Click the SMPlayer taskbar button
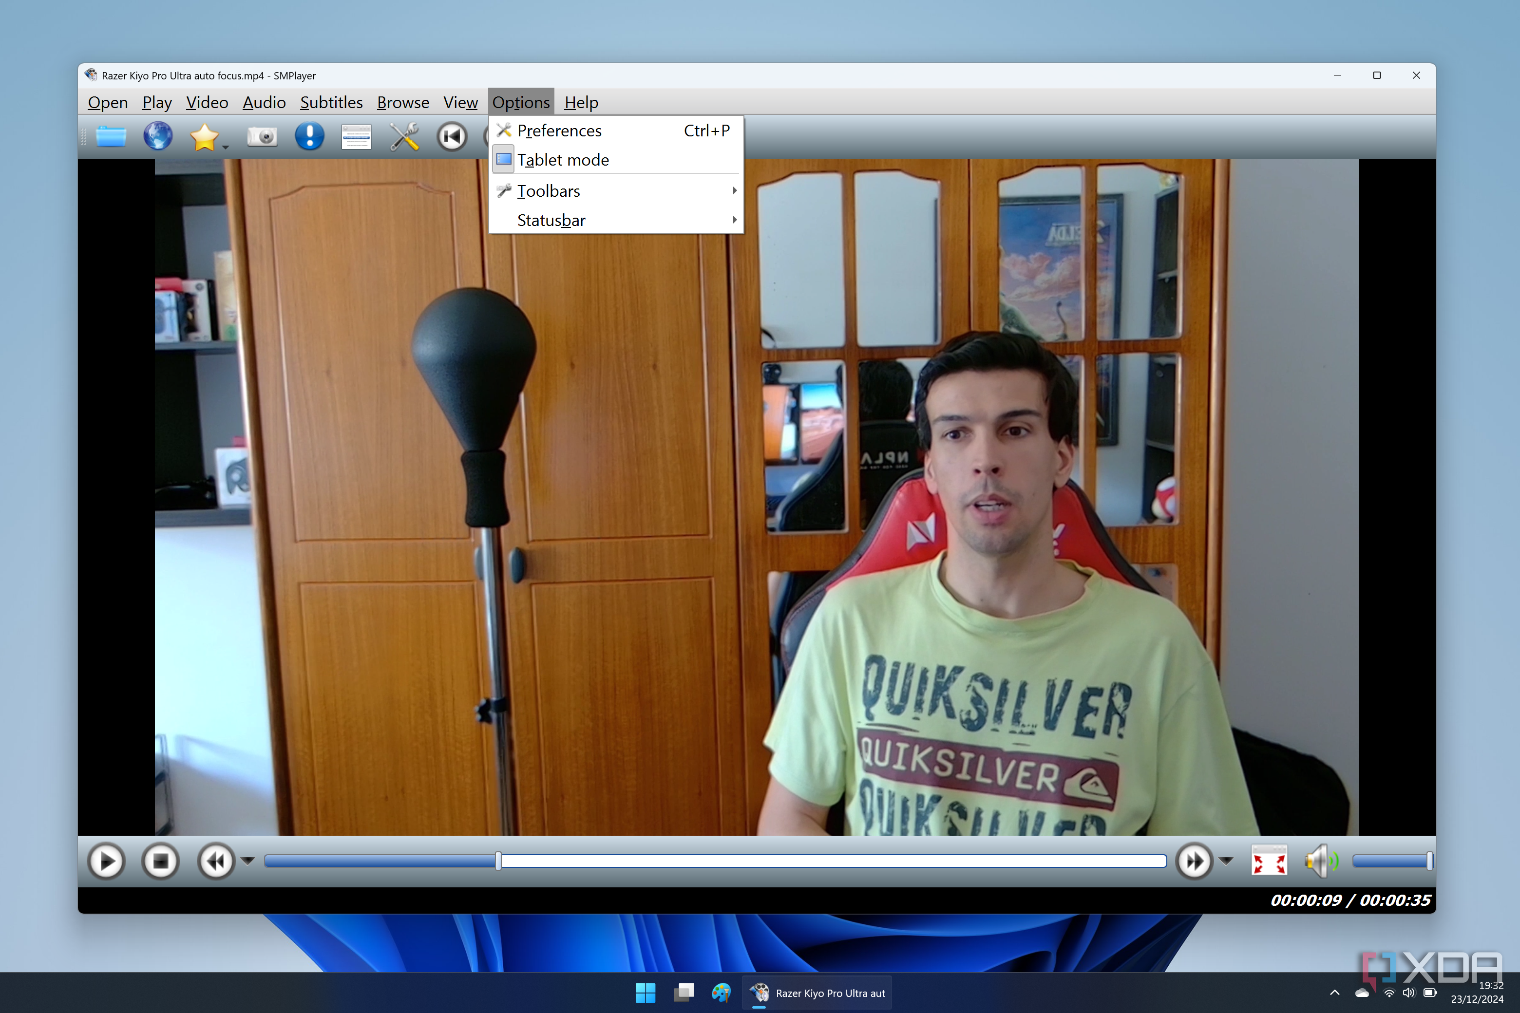The height and width of the screenshot is (1013, 1520). point(817,993)
